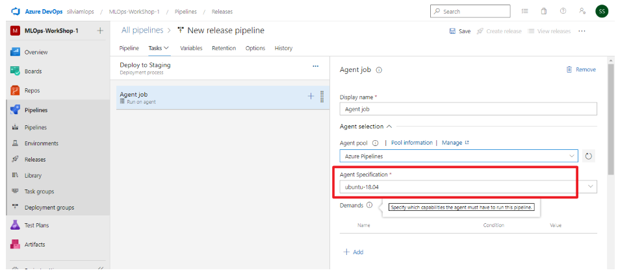This screenshot has height=279, width=618.
Task: Click the MLOps-WorkShop-1 project avatar M
Action: pos(16,30)
